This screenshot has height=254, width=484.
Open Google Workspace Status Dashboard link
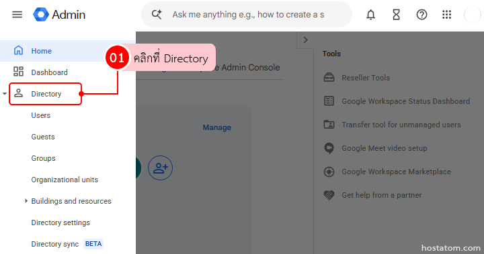[405, 101]
